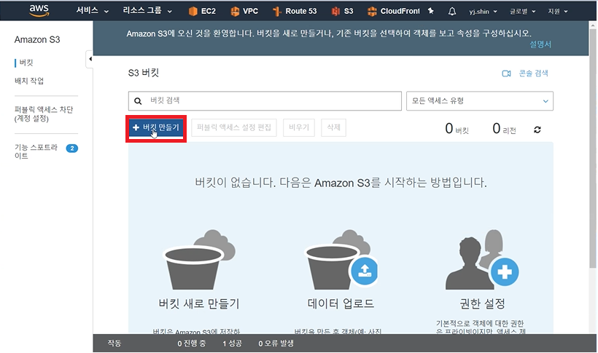Click the bucket icon above 버킷 새로 만들기
The image size is (598, 353).
click(x=198, y=259)
